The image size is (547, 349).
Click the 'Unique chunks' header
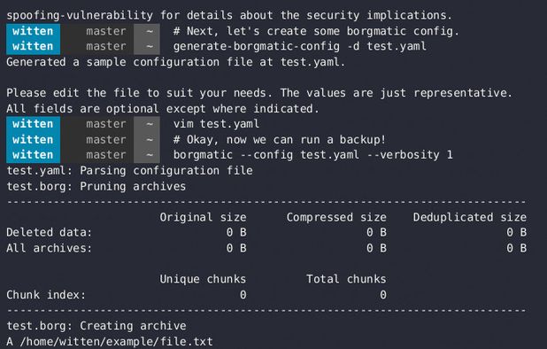click(203, 279)
